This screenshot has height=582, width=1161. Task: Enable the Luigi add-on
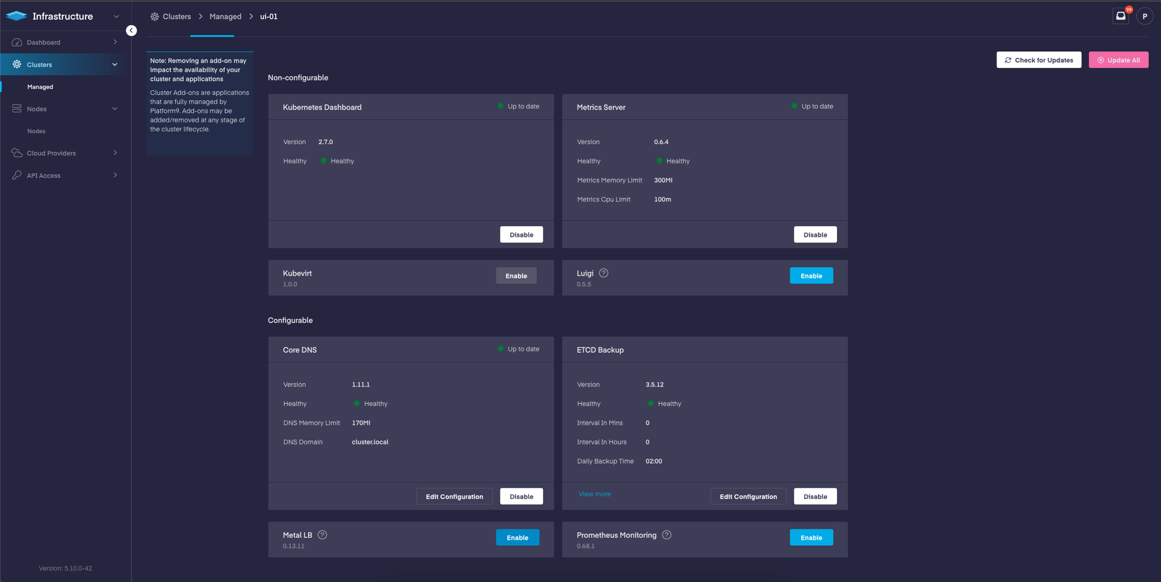[x=811, y=276]
